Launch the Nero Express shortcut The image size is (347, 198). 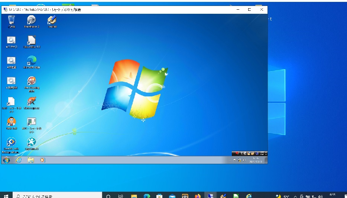coord(32,103)
